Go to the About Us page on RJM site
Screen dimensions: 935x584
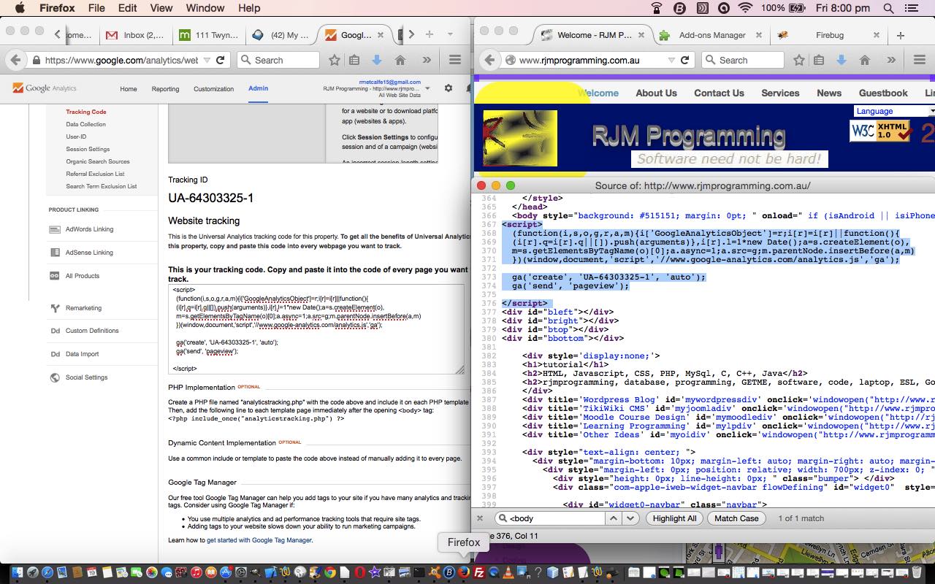(656, 93)
